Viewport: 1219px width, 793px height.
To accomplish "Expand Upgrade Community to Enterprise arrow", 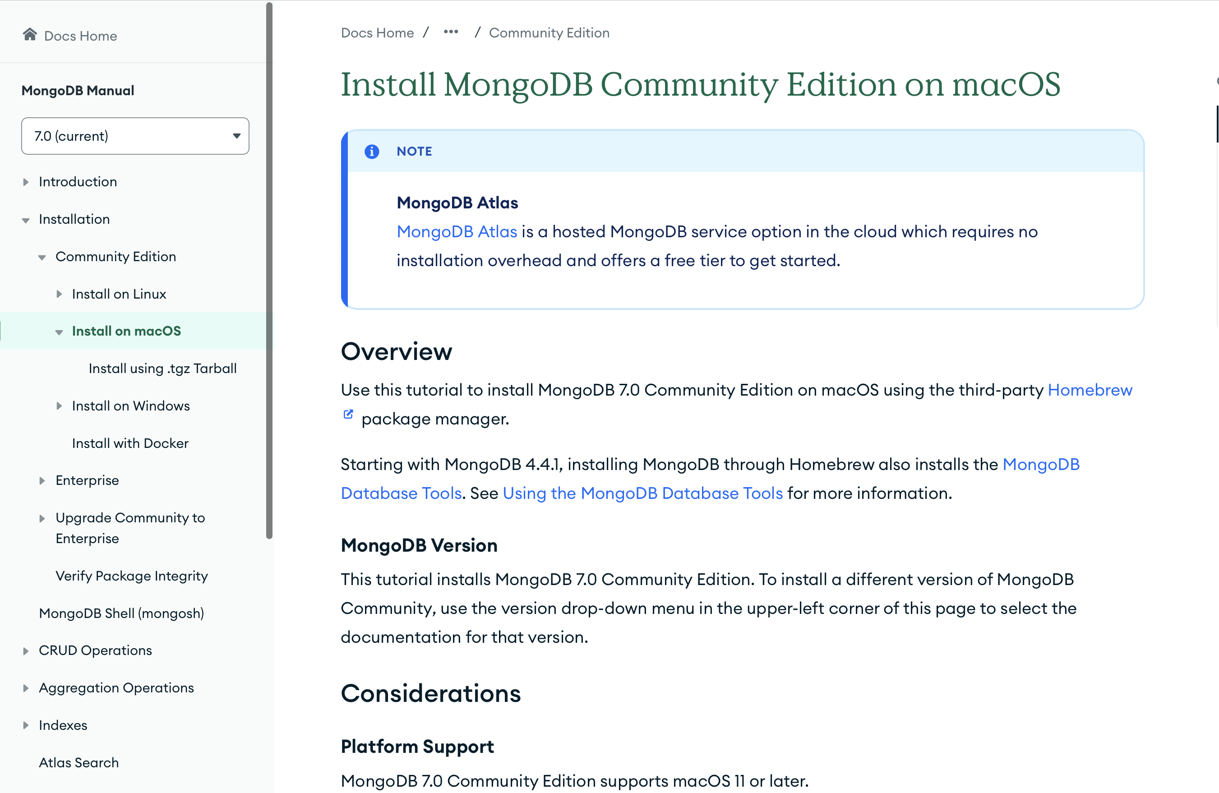I will (x=42, y=518).
